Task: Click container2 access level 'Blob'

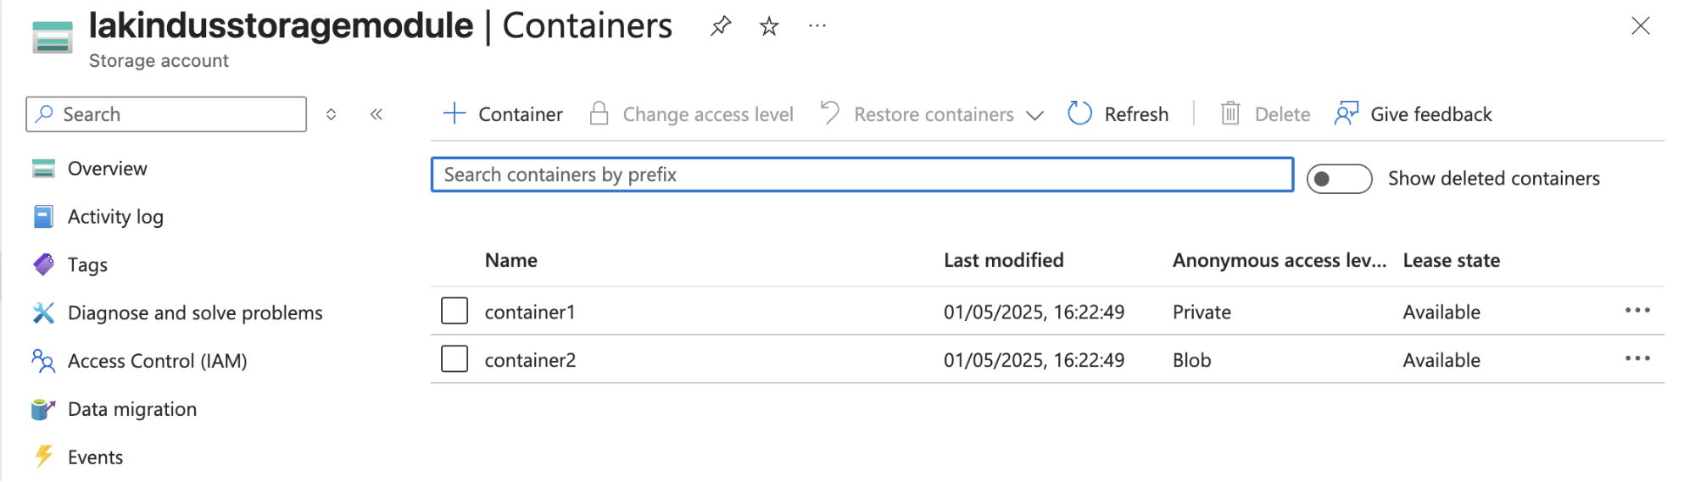Action: pos(1191,360)
